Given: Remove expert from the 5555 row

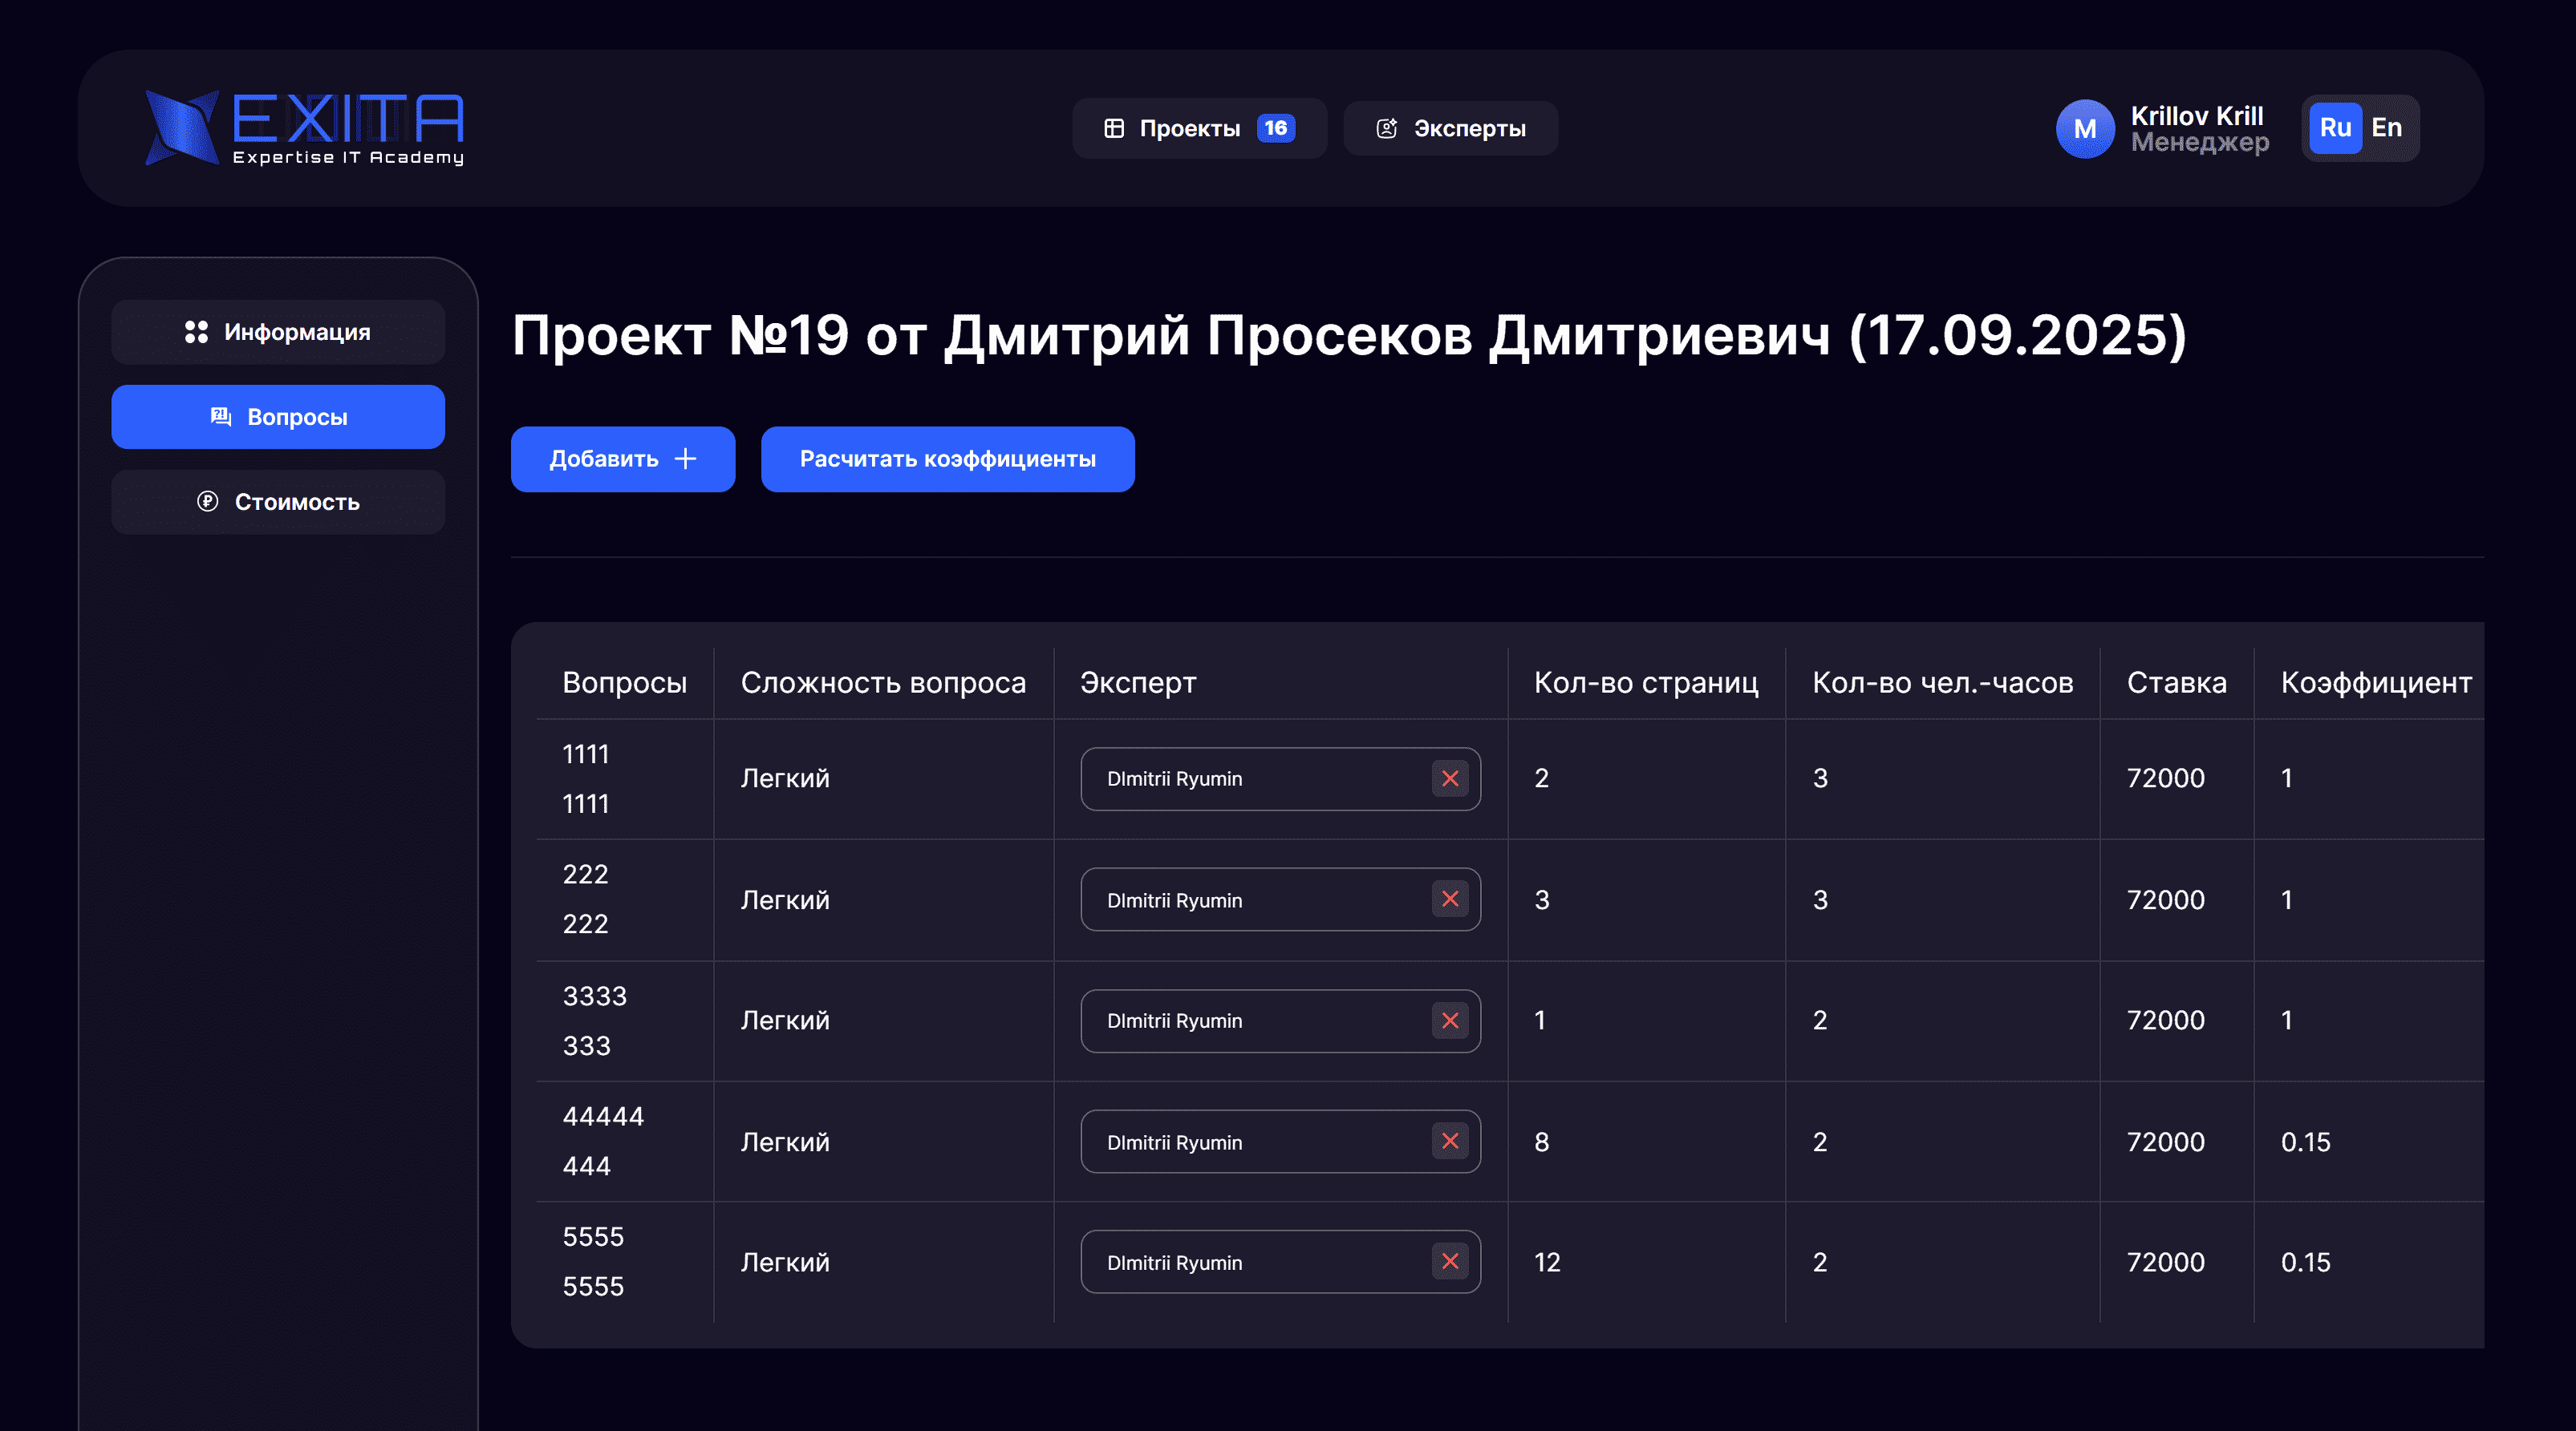Looking at the screenshot, I should coord(1449,1262).
